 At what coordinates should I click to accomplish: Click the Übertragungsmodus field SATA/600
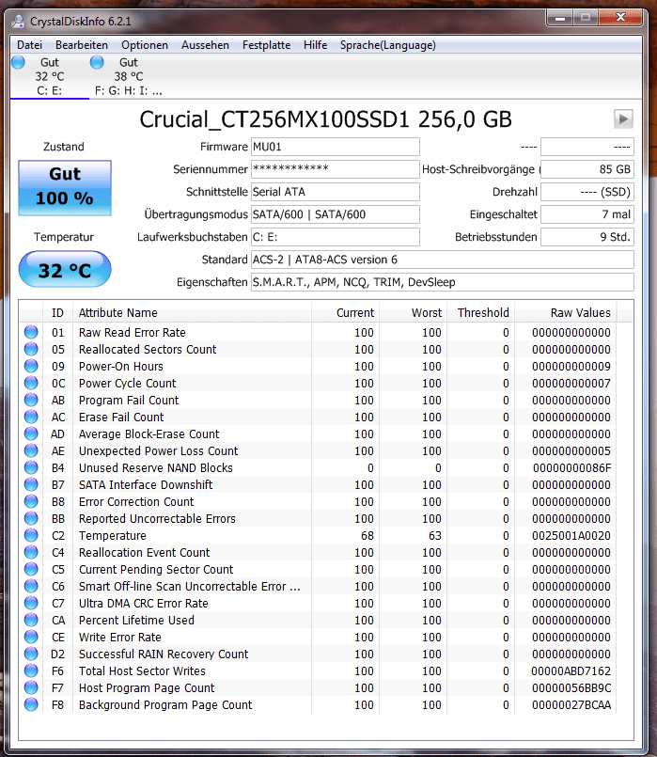[336, 214]
